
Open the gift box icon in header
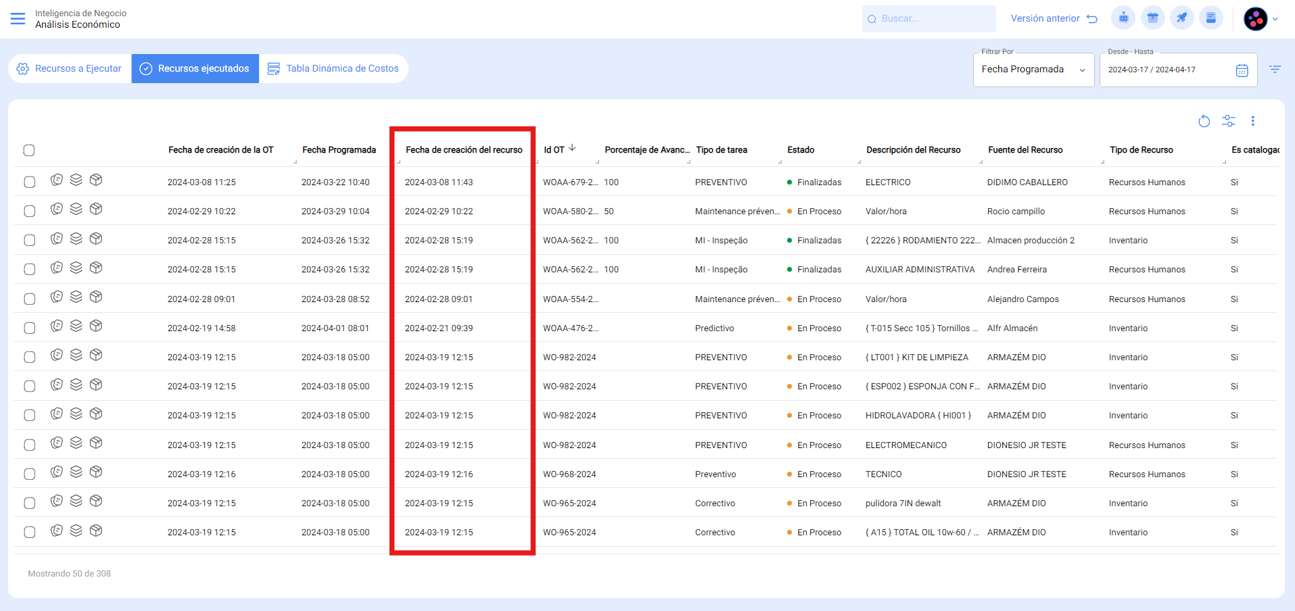1152,18
